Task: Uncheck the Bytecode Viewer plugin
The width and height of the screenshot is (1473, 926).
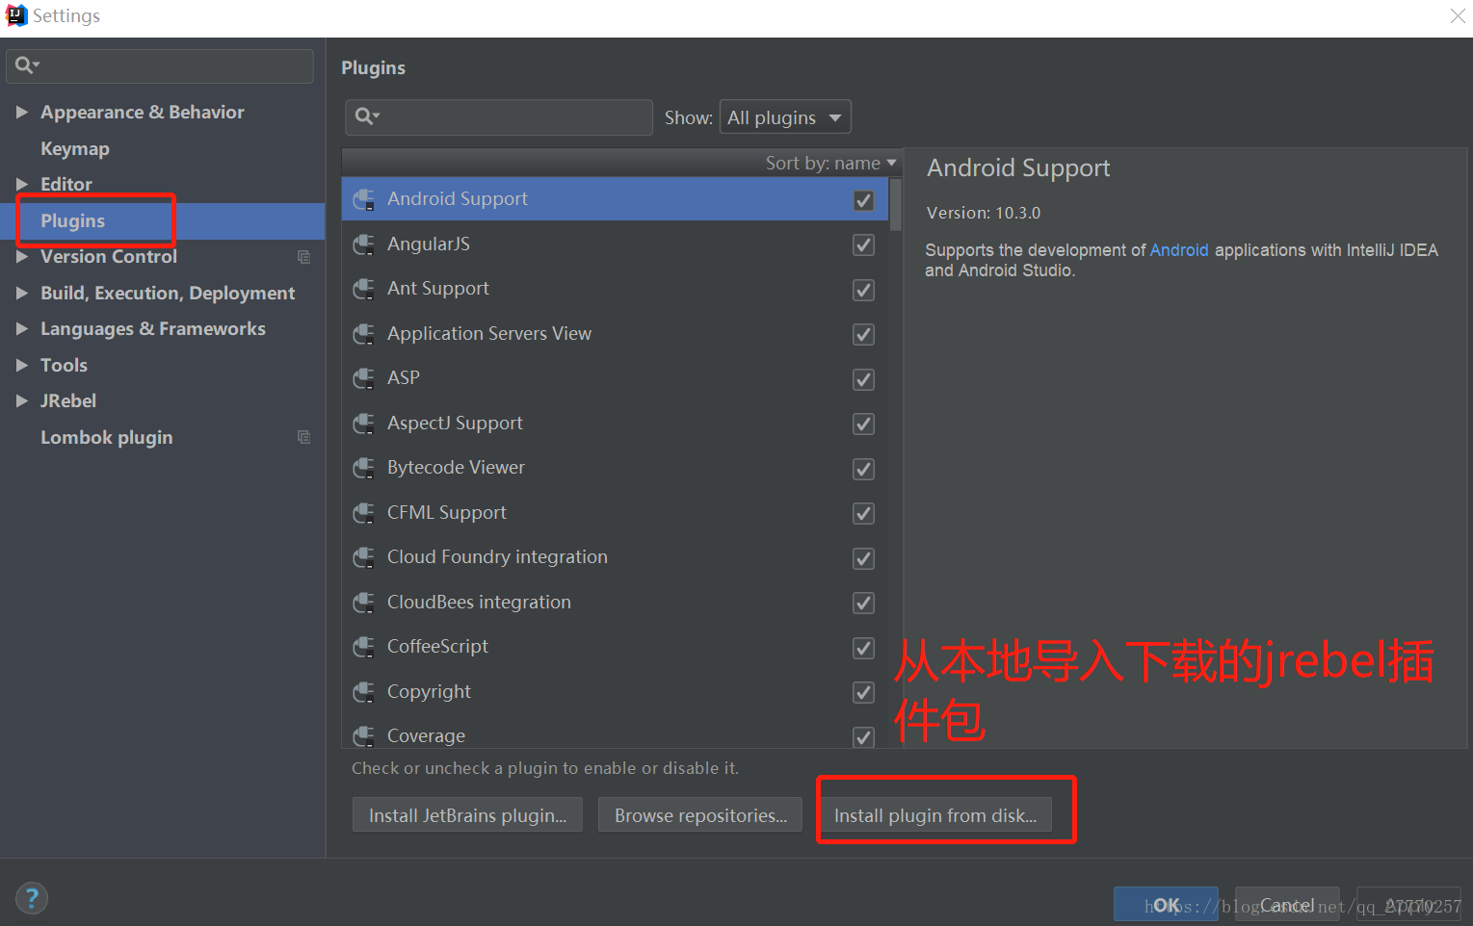Action: point(863,469)
